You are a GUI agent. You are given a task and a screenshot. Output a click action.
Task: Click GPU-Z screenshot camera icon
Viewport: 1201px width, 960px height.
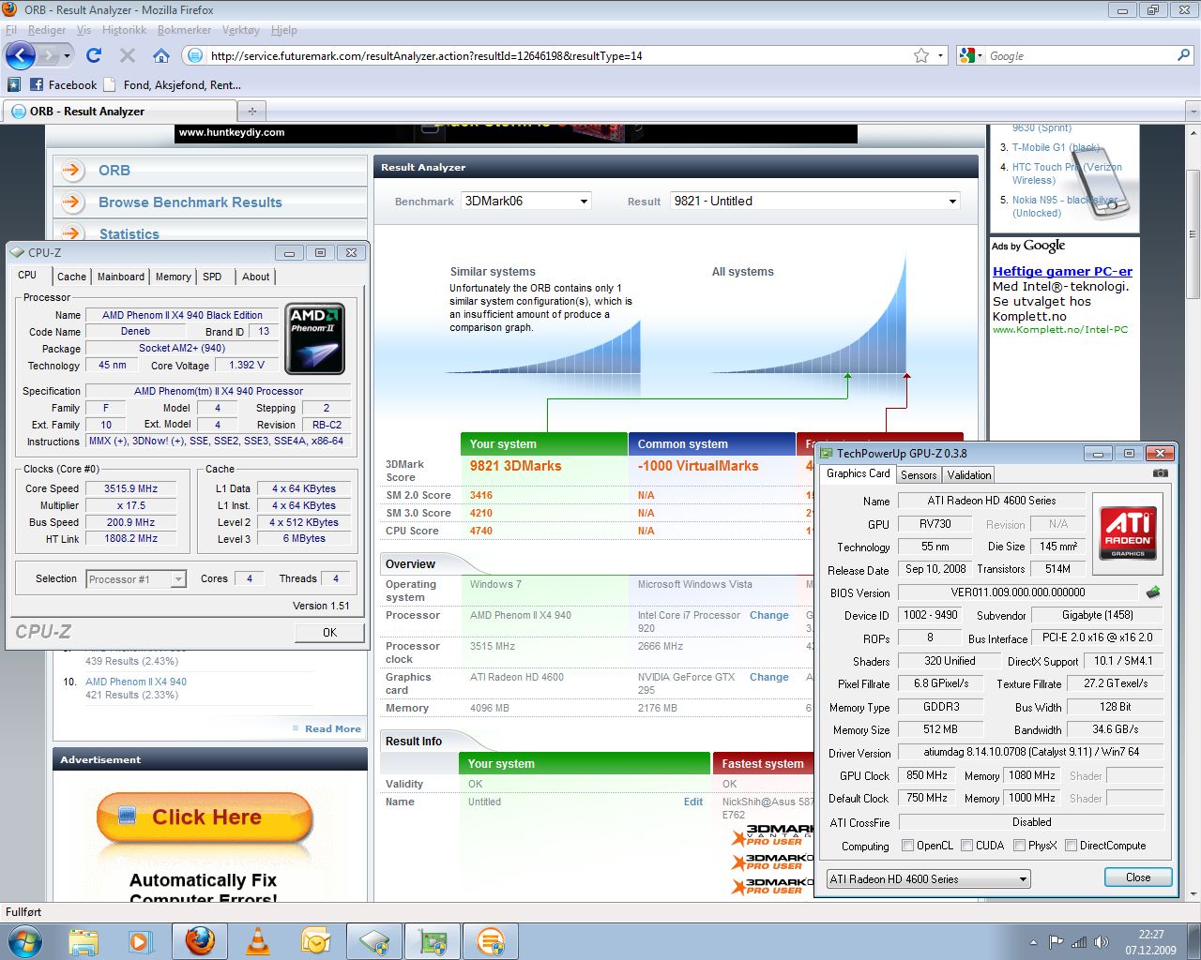tap(1161, 473)
